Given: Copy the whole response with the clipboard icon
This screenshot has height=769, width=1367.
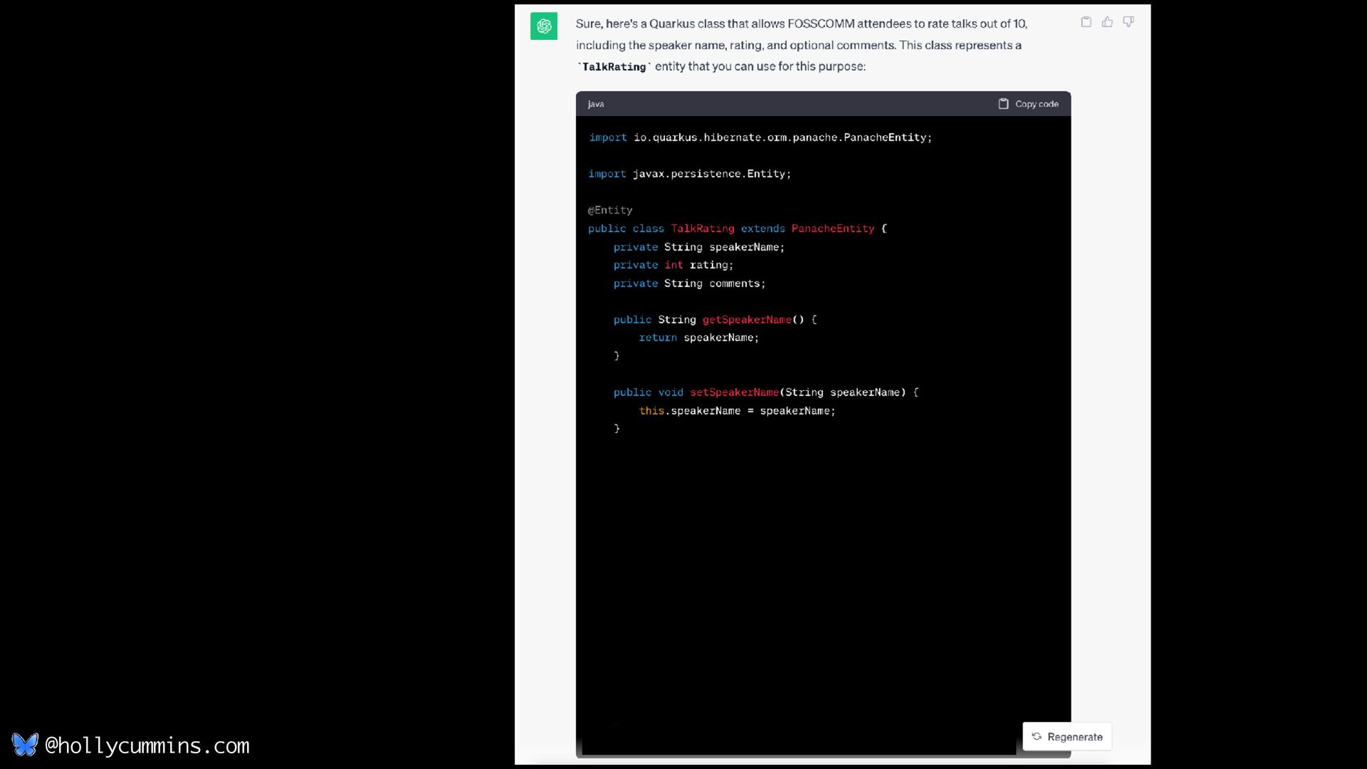Looking at the screenshot, I should point(1086,22).
